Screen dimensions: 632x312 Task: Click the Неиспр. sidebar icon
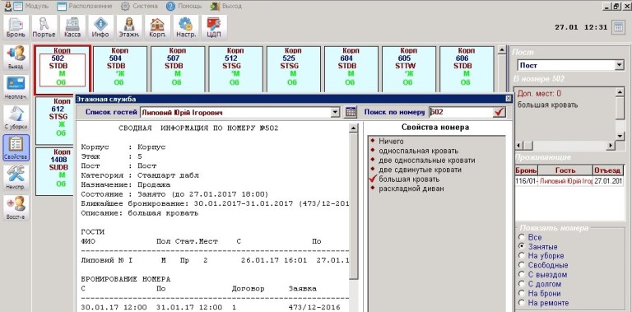(x=16, y=178)
